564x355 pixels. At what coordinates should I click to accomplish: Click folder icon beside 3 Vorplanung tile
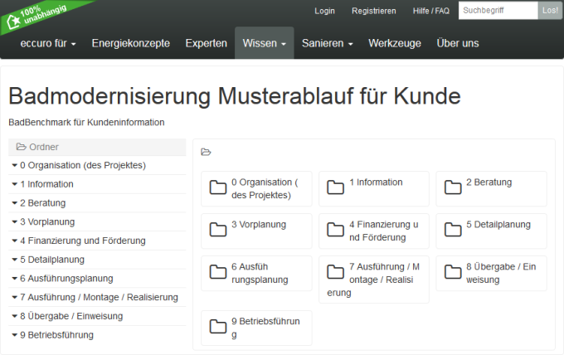pos(217,230)
